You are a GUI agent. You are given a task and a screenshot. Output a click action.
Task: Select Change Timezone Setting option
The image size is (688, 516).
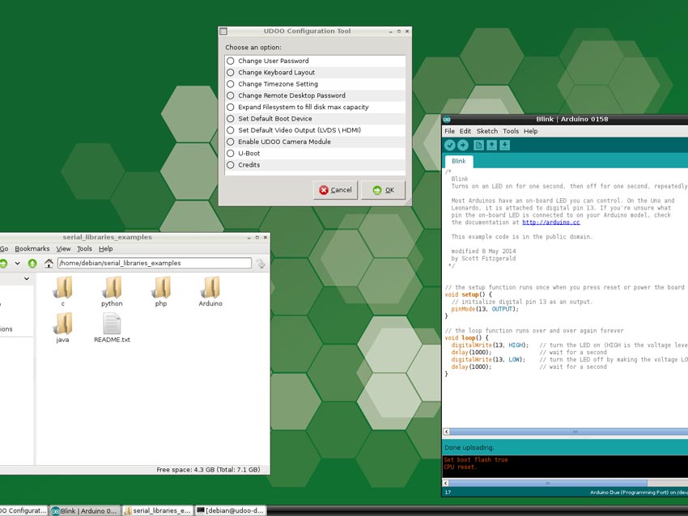tap(315, 84)
